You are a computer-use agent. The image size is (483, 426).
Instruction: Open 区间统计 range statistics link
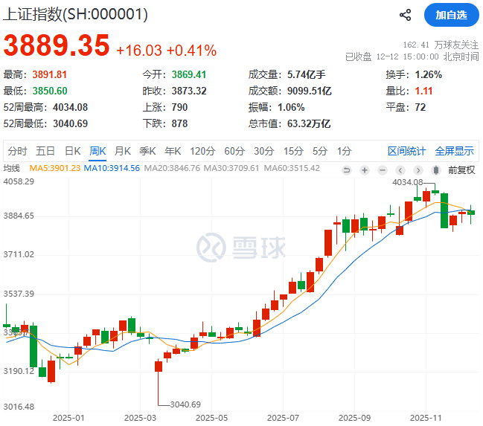(x=407, y=151)
